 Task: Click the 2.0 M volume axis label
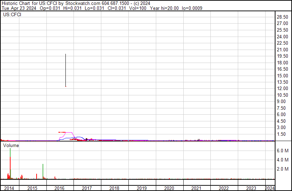pos(283,169)
